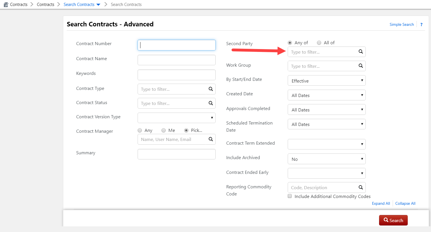Click into the Keywords field

(176, 75)
